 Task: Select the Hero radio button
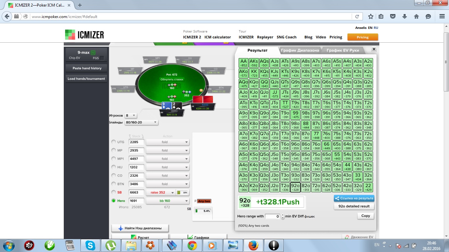[x=114, y=201]
